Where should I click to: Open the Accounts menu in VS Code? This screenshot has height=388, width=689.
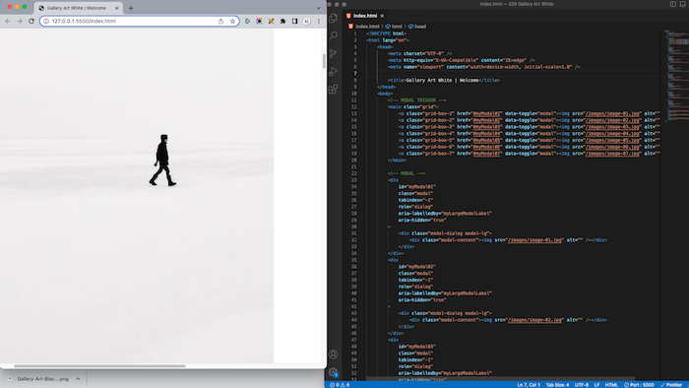pyautogui.click(x=333, y=355)
